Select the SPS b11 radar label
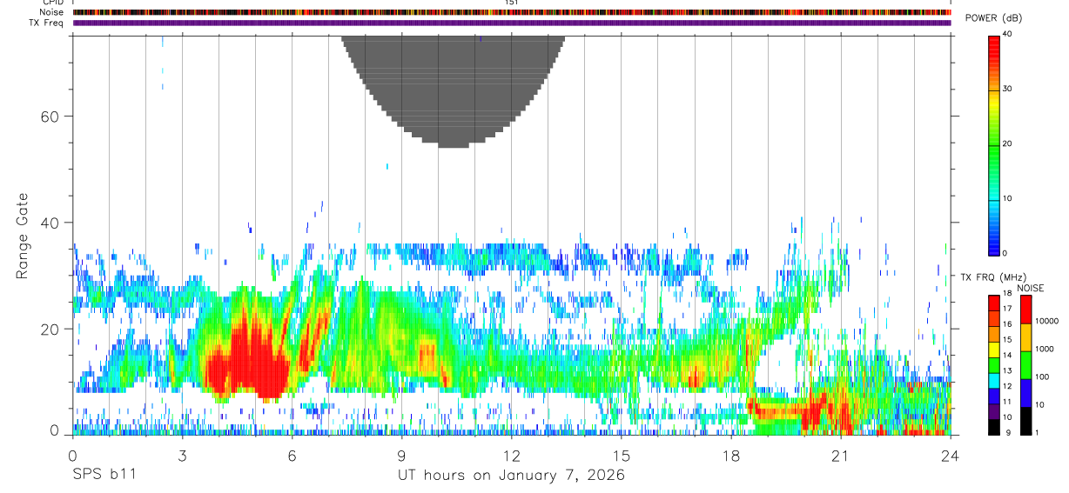This screenshot has height=493, width=1069. (x=104, y=476)
